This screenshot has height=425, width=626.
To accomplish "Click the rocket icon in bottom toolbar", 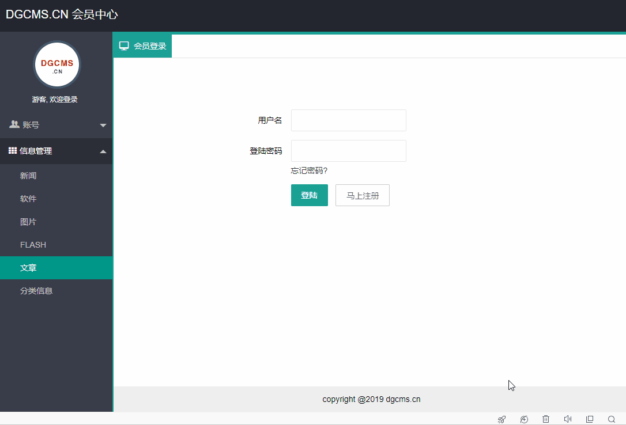I will [501, 419].
